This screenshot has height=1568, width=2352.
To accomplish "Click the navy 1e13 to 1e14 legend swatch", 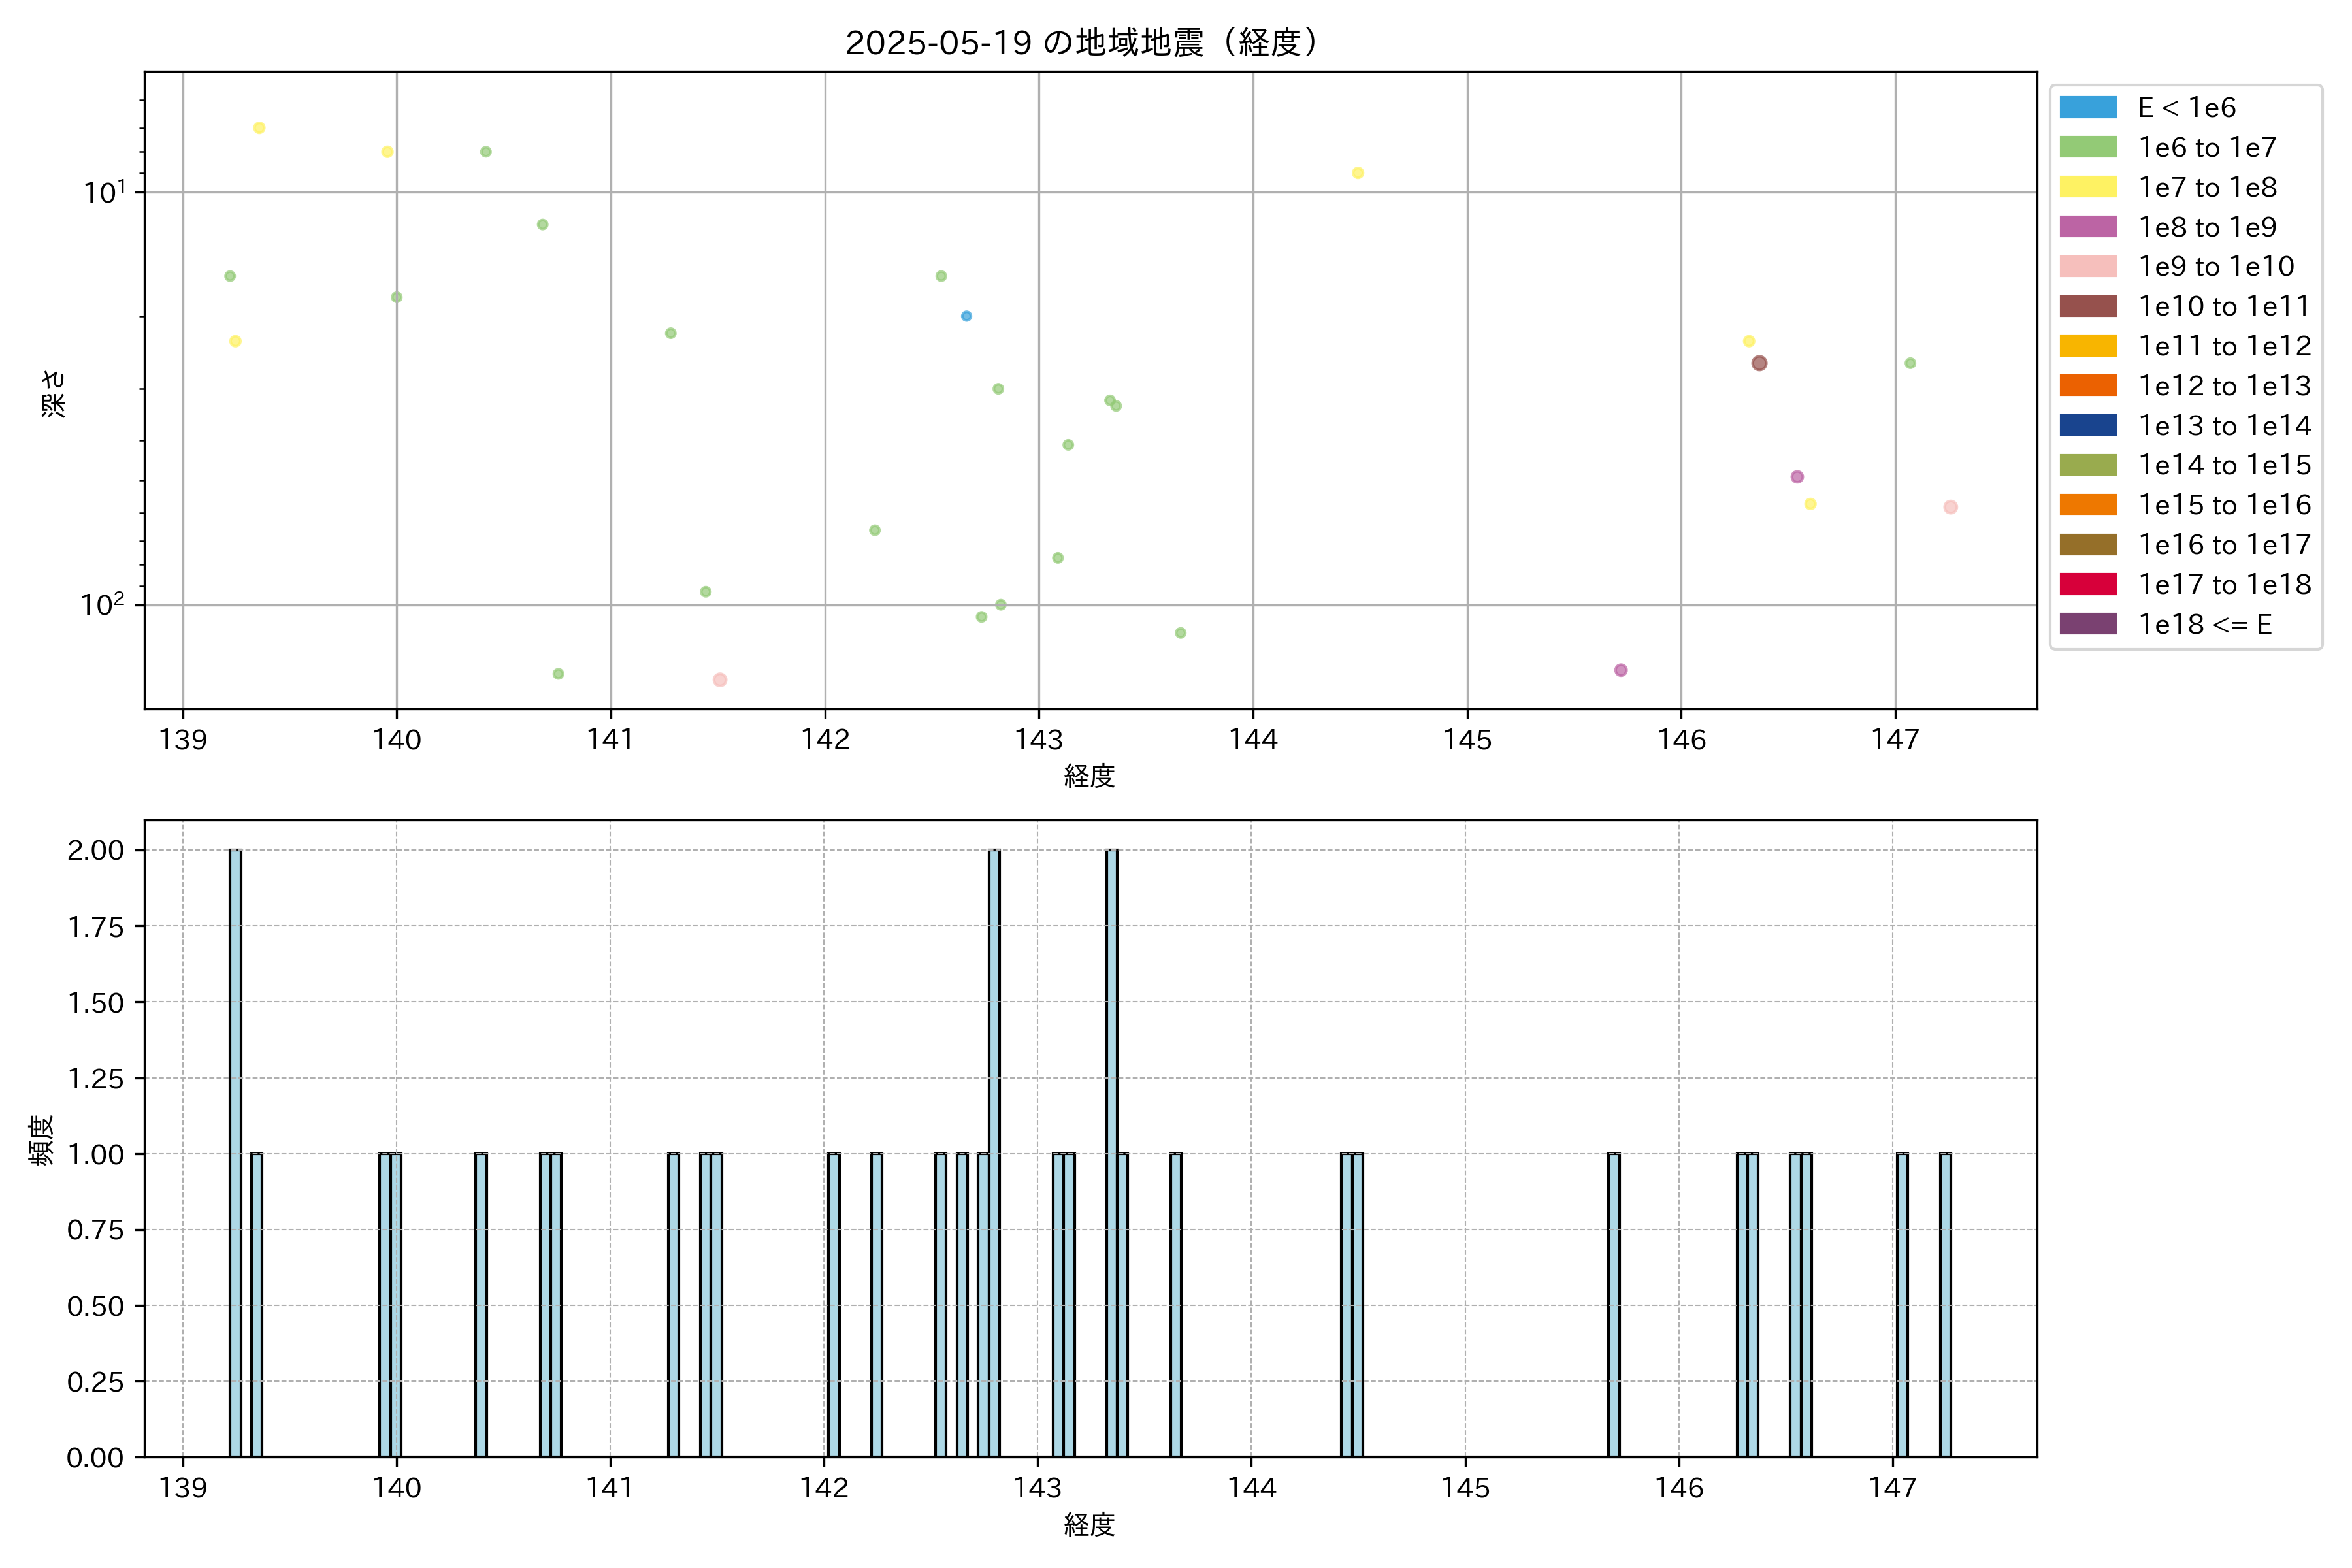I will click(2087, 425).
